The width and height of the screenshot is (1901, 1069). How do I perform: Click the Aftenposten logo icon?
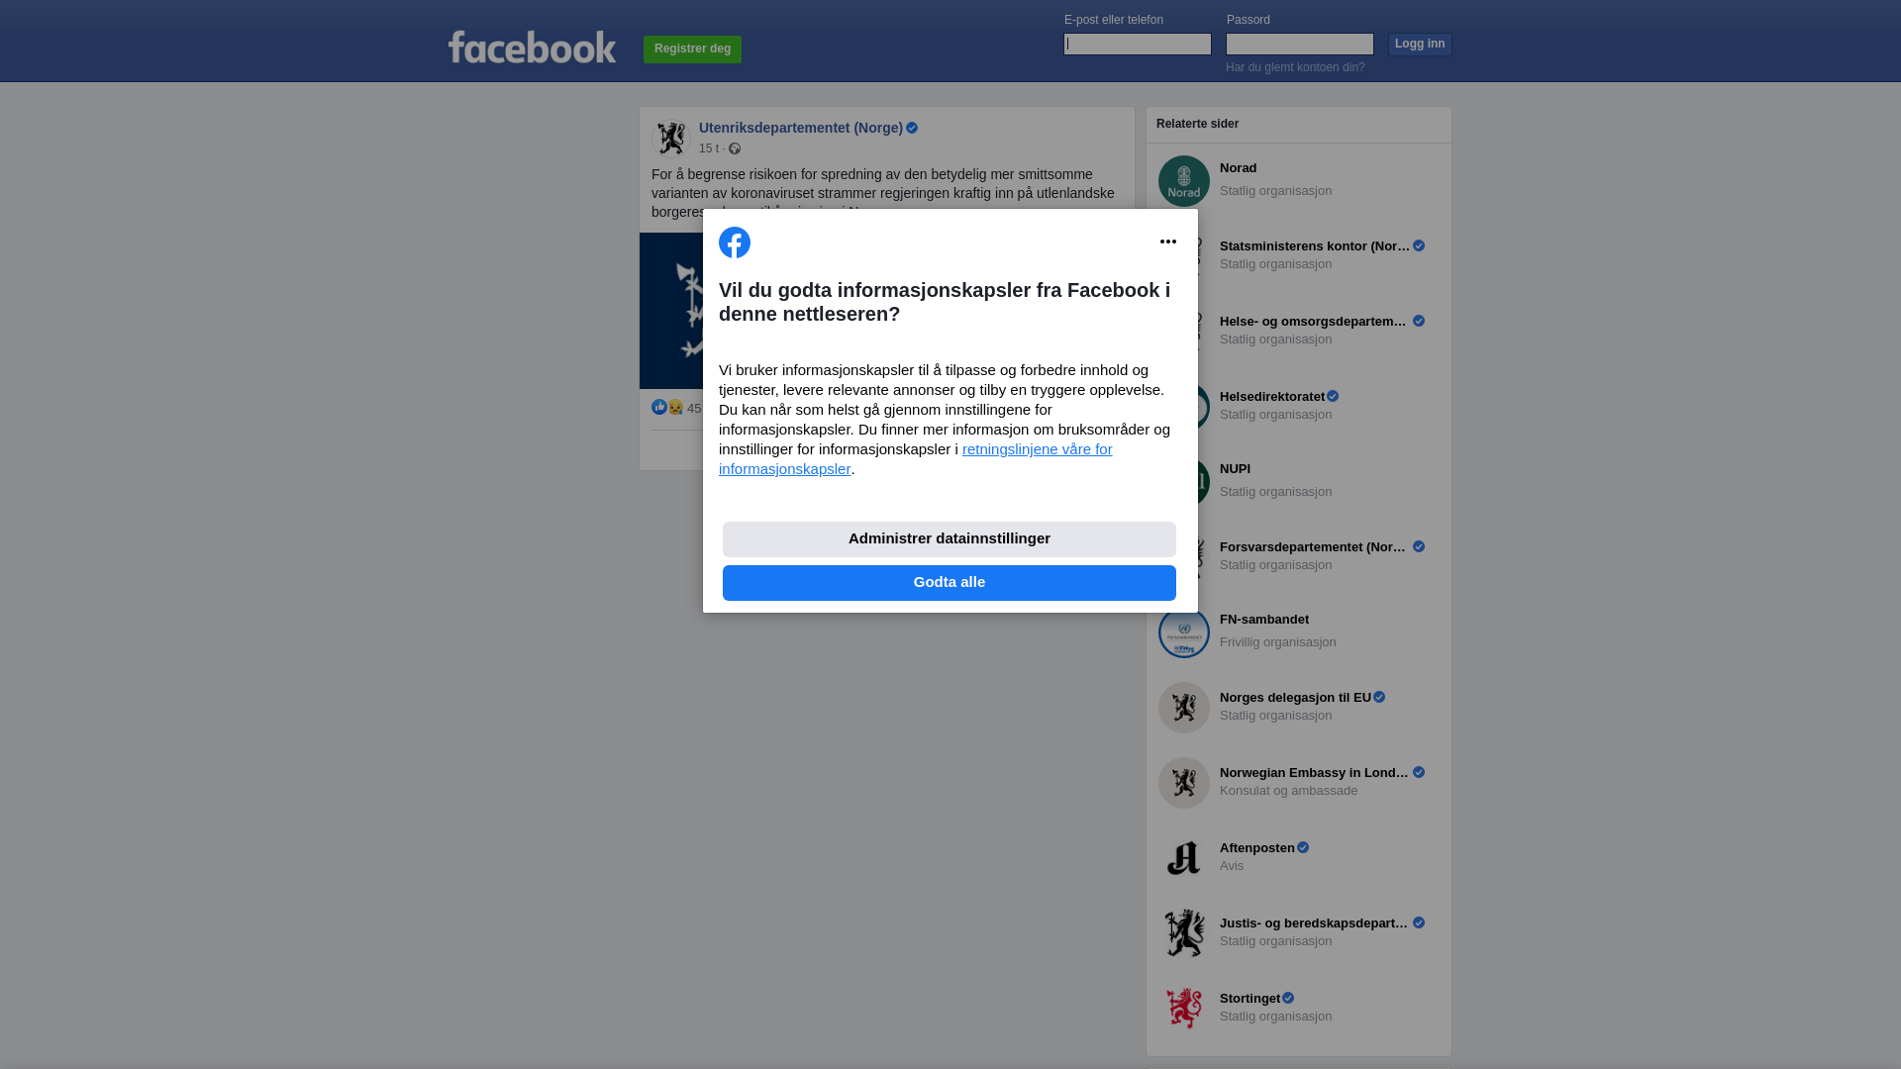click(x=1184, y=858)
